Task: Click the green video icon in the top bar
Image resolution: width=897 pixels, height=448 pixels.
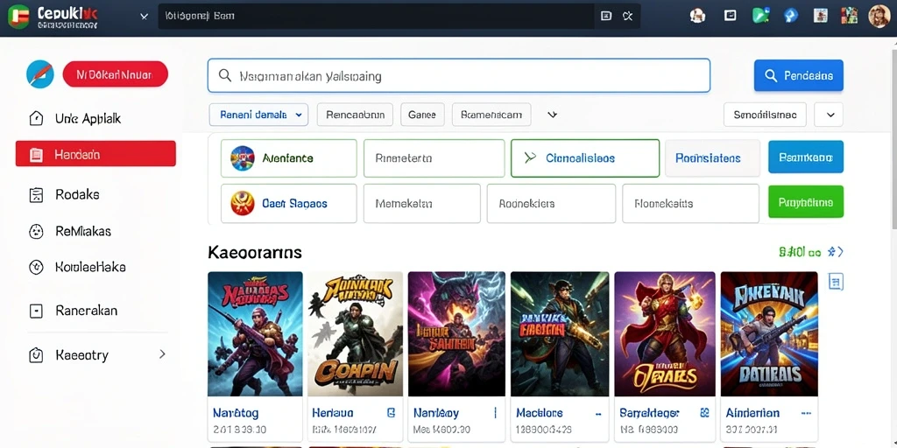Action: point(760,16)
